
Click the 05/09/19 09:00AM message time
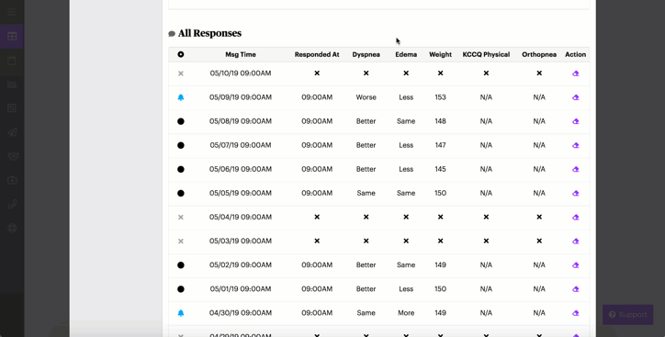click(241, 97)
